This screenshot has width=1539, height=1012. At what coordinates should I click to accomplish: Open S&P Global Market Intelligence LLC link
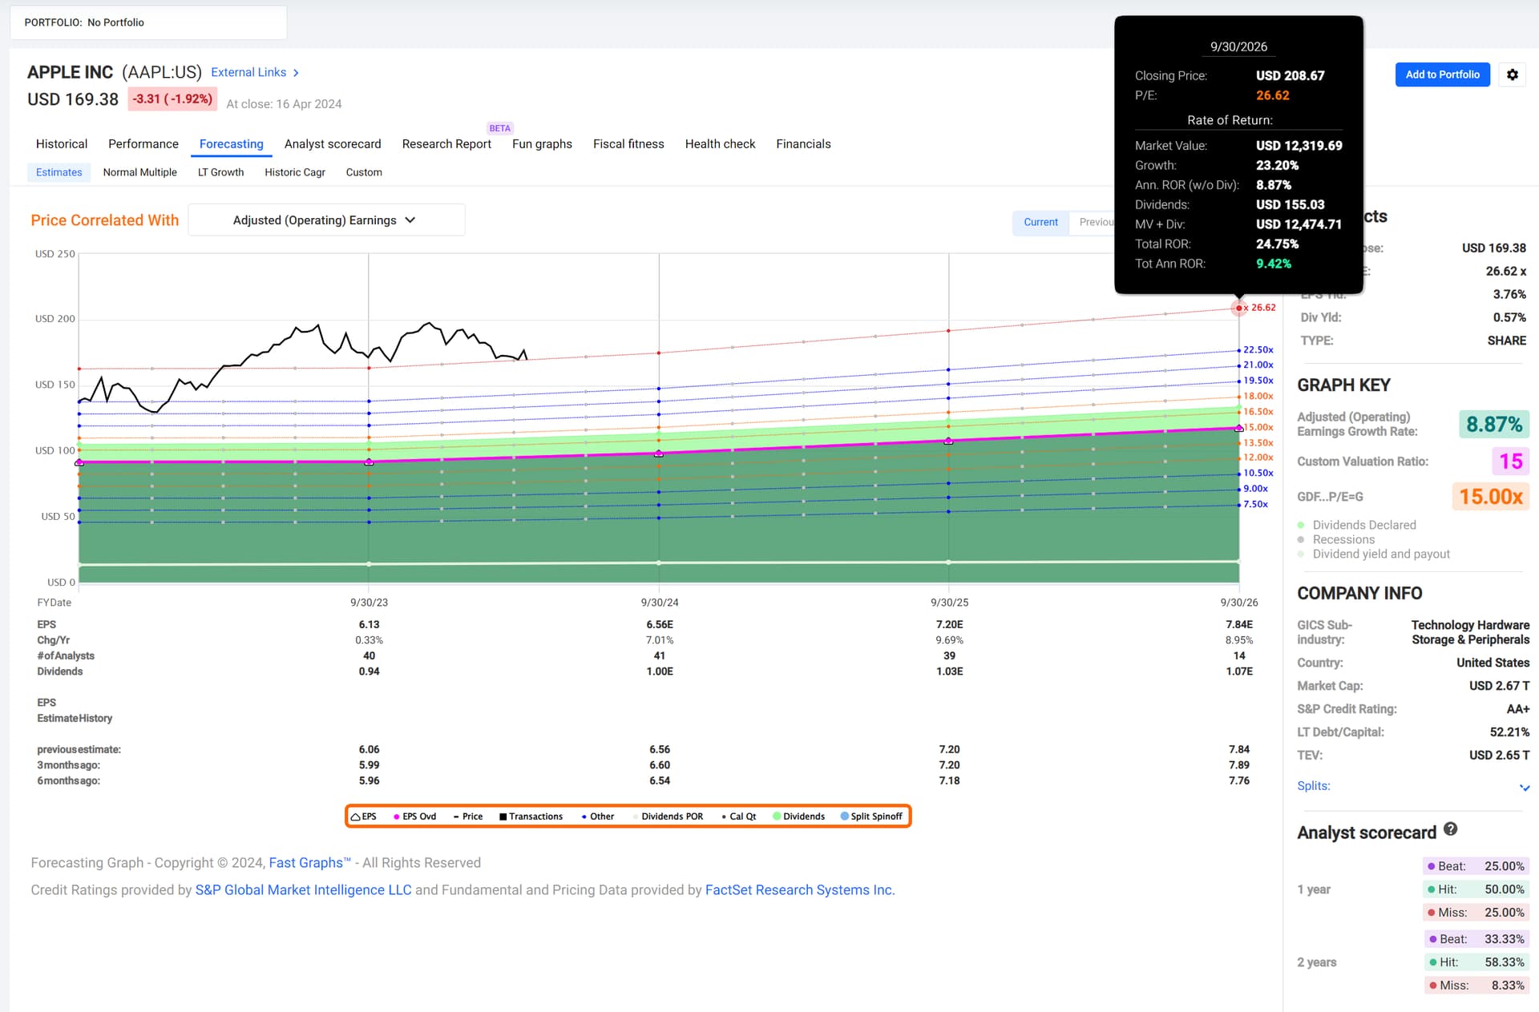303,890
